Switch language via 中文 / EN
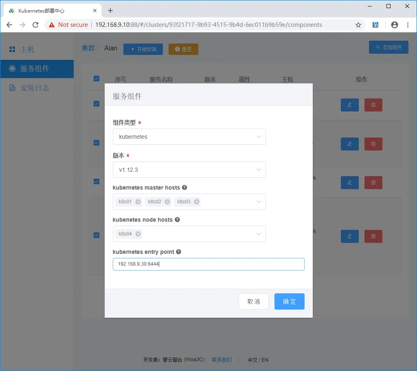Screen dimensions: 417x371 [x=258, y=360]
